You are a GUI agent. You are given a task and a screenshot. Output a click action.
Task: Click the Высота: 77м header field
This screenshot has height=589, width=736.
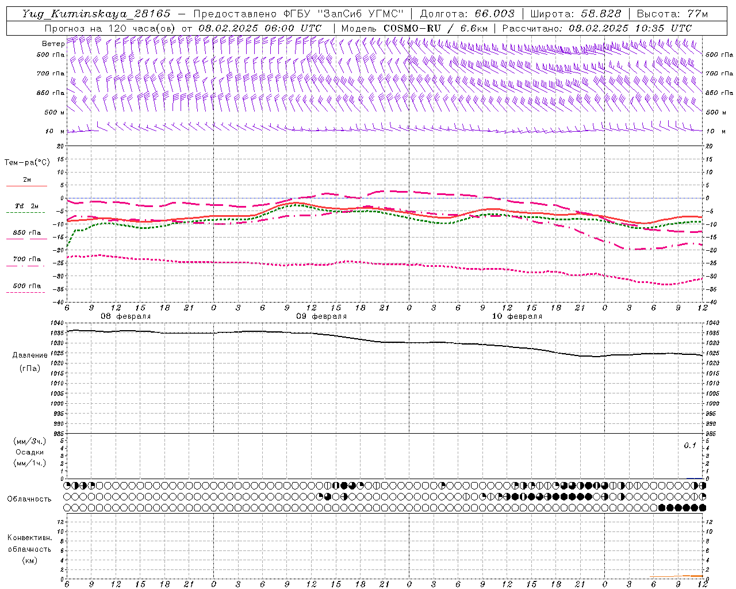(672, 13)
